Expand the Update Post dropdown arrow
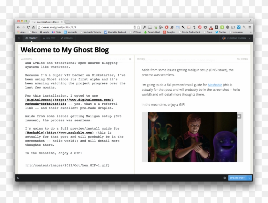 249,178
